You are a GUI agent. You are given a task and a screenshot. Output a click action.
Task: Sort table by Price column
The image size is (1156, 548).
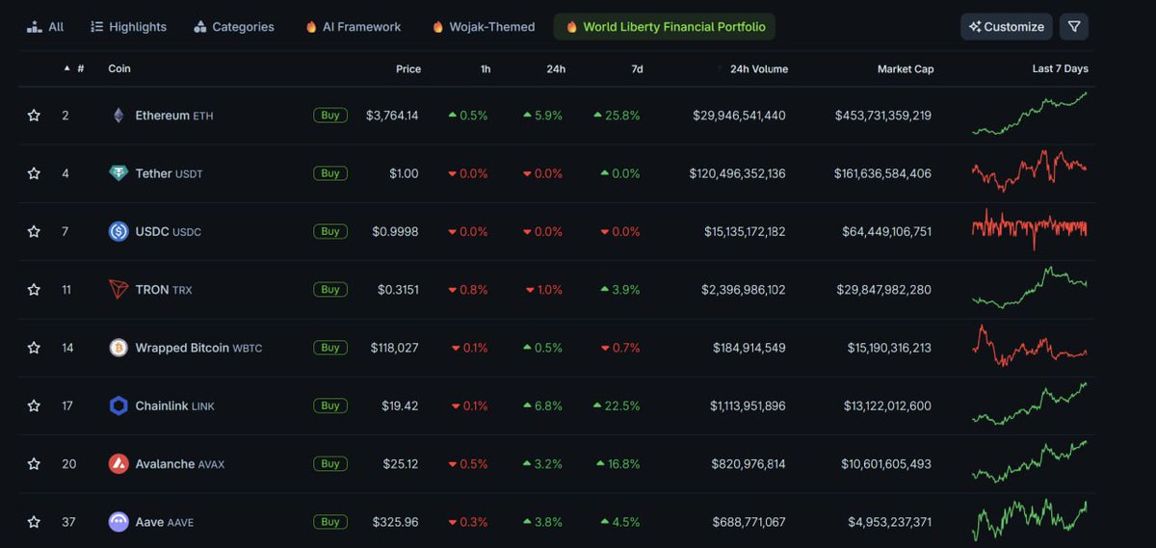click(408, 69)
